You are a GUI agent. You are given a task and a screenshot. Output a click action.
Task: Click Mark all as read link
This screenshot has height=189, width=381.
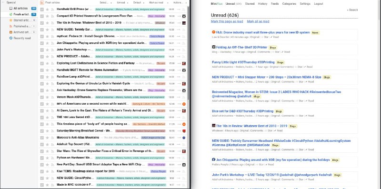(x=258, y=21)
